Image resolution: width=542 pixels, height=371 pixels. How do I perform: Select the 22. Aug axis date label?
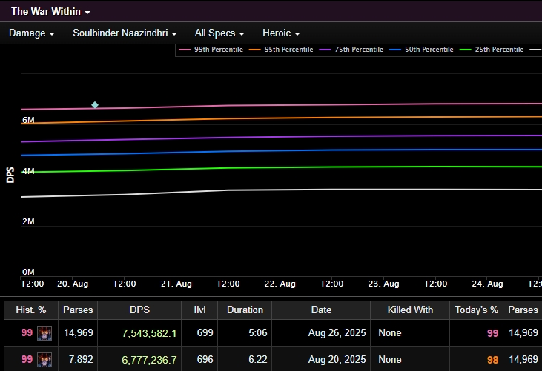click(280, 284)
